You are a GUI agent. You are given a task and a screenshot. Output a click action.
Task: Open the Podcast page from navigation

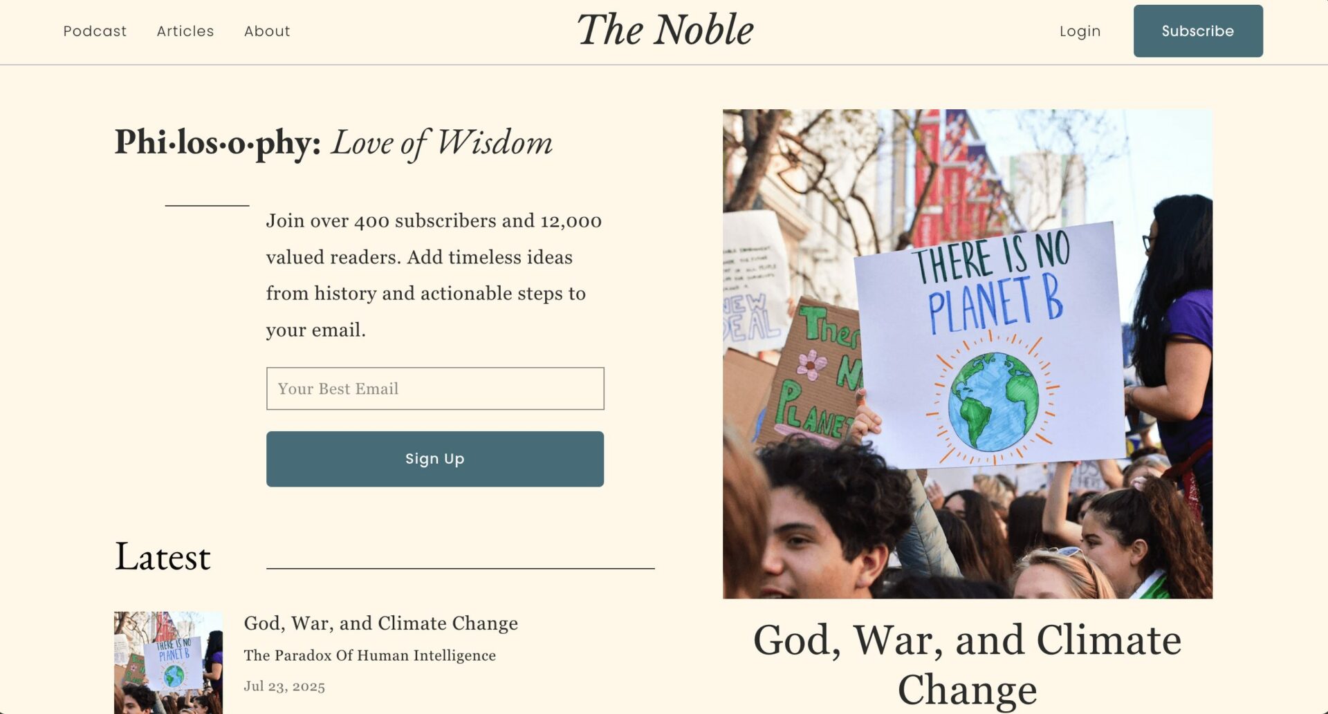(x=95, y=31)
